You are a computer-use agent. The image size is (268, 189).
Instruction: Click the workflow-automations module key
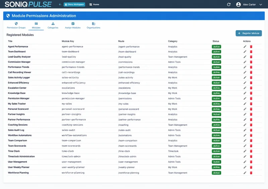(x=74, y=135)
